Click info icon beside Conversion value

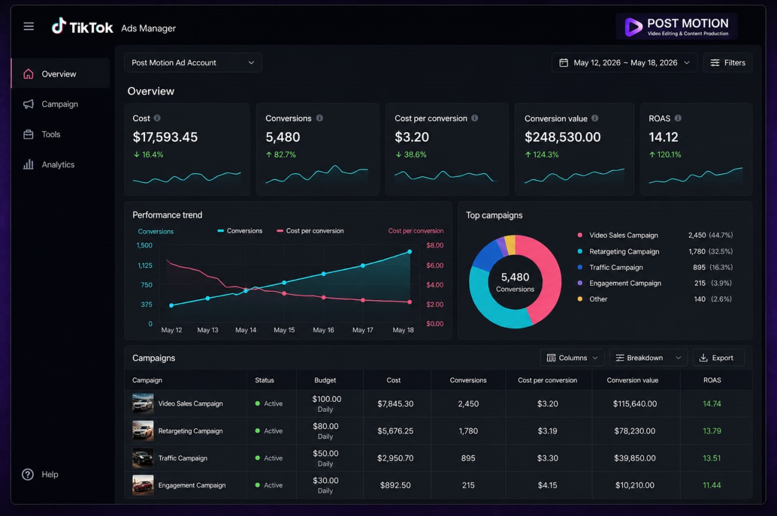click(x=595, y=118)
